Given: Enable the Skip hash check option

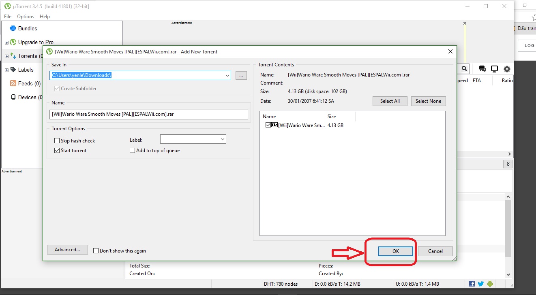Looking at the screenshot, I should (57, 140).
